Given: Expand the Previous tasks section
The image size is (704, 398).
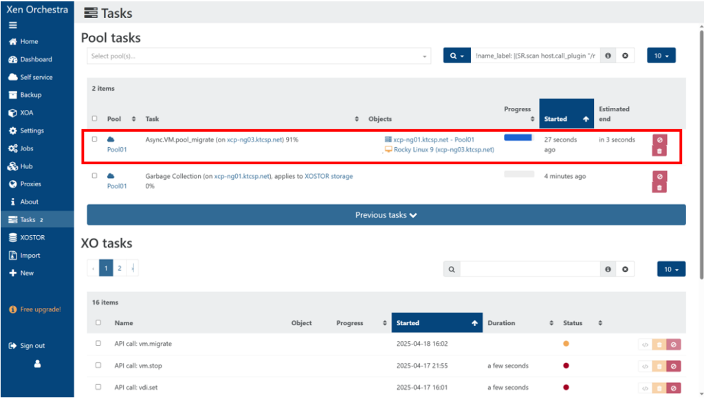Looking at the screenshot, I should 386,215.
